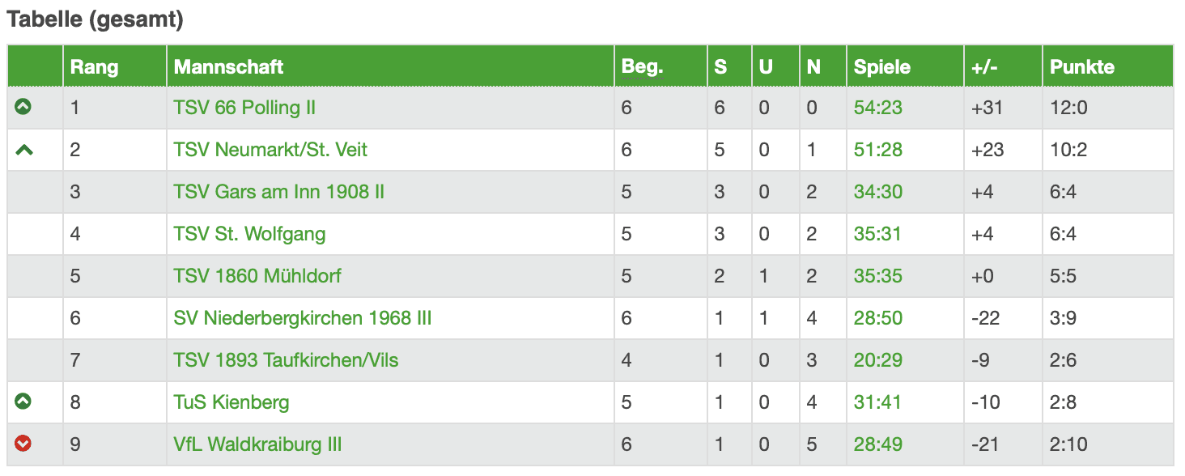1185x476 pixels.
Task: Open the TSV 1860 Mühldorf team link
Action: pos(257,276)
